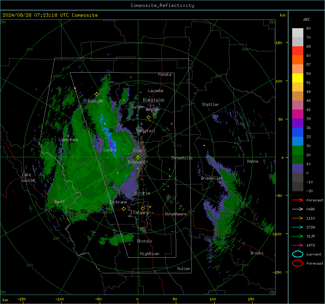
Task: Click the Hanna town label
Action: pos(252,161)
